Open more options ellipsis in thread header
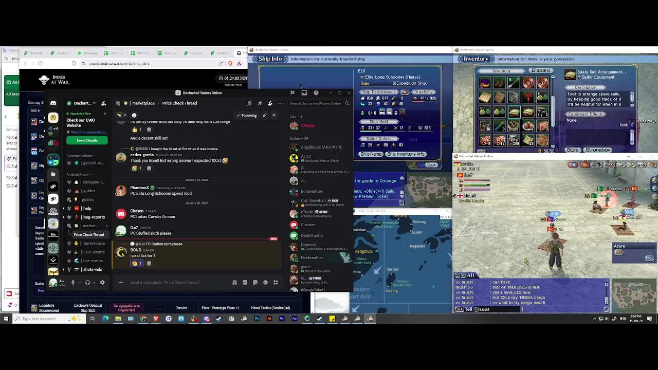The image size is (658, 370). [280, 103]
